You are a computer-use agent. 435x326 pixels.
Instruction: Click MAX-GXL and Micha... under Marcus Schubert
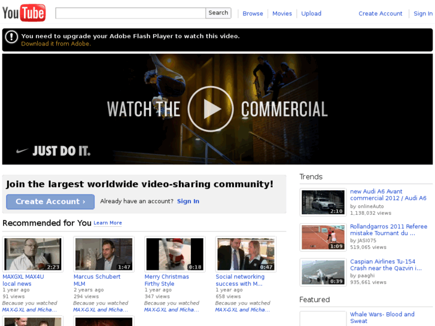point(101,310)
